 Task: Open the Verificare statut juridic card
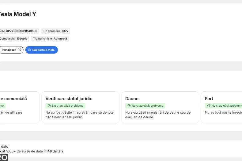(x=80, y=108)
